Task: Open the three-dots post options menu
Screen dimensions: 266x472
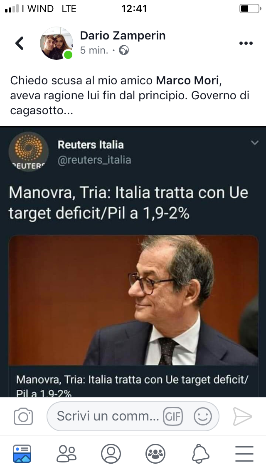Action: coord(246,43)
